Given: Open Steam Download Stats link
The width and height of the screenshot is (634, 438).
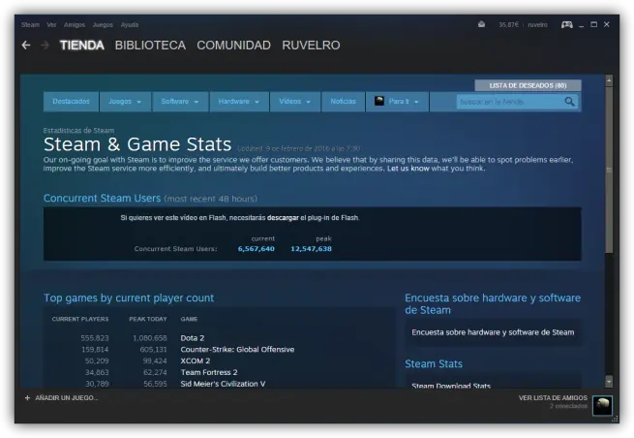Looking at the screenshot, I should [451, 386].
